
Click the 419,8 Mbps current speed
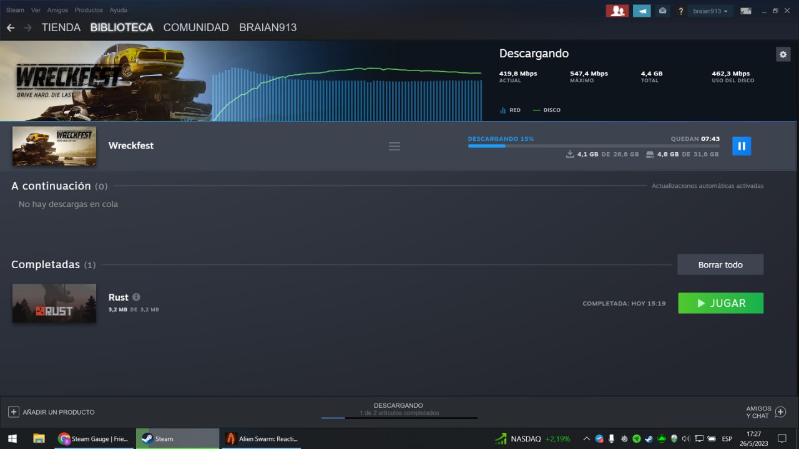click(x=517, y=74)
